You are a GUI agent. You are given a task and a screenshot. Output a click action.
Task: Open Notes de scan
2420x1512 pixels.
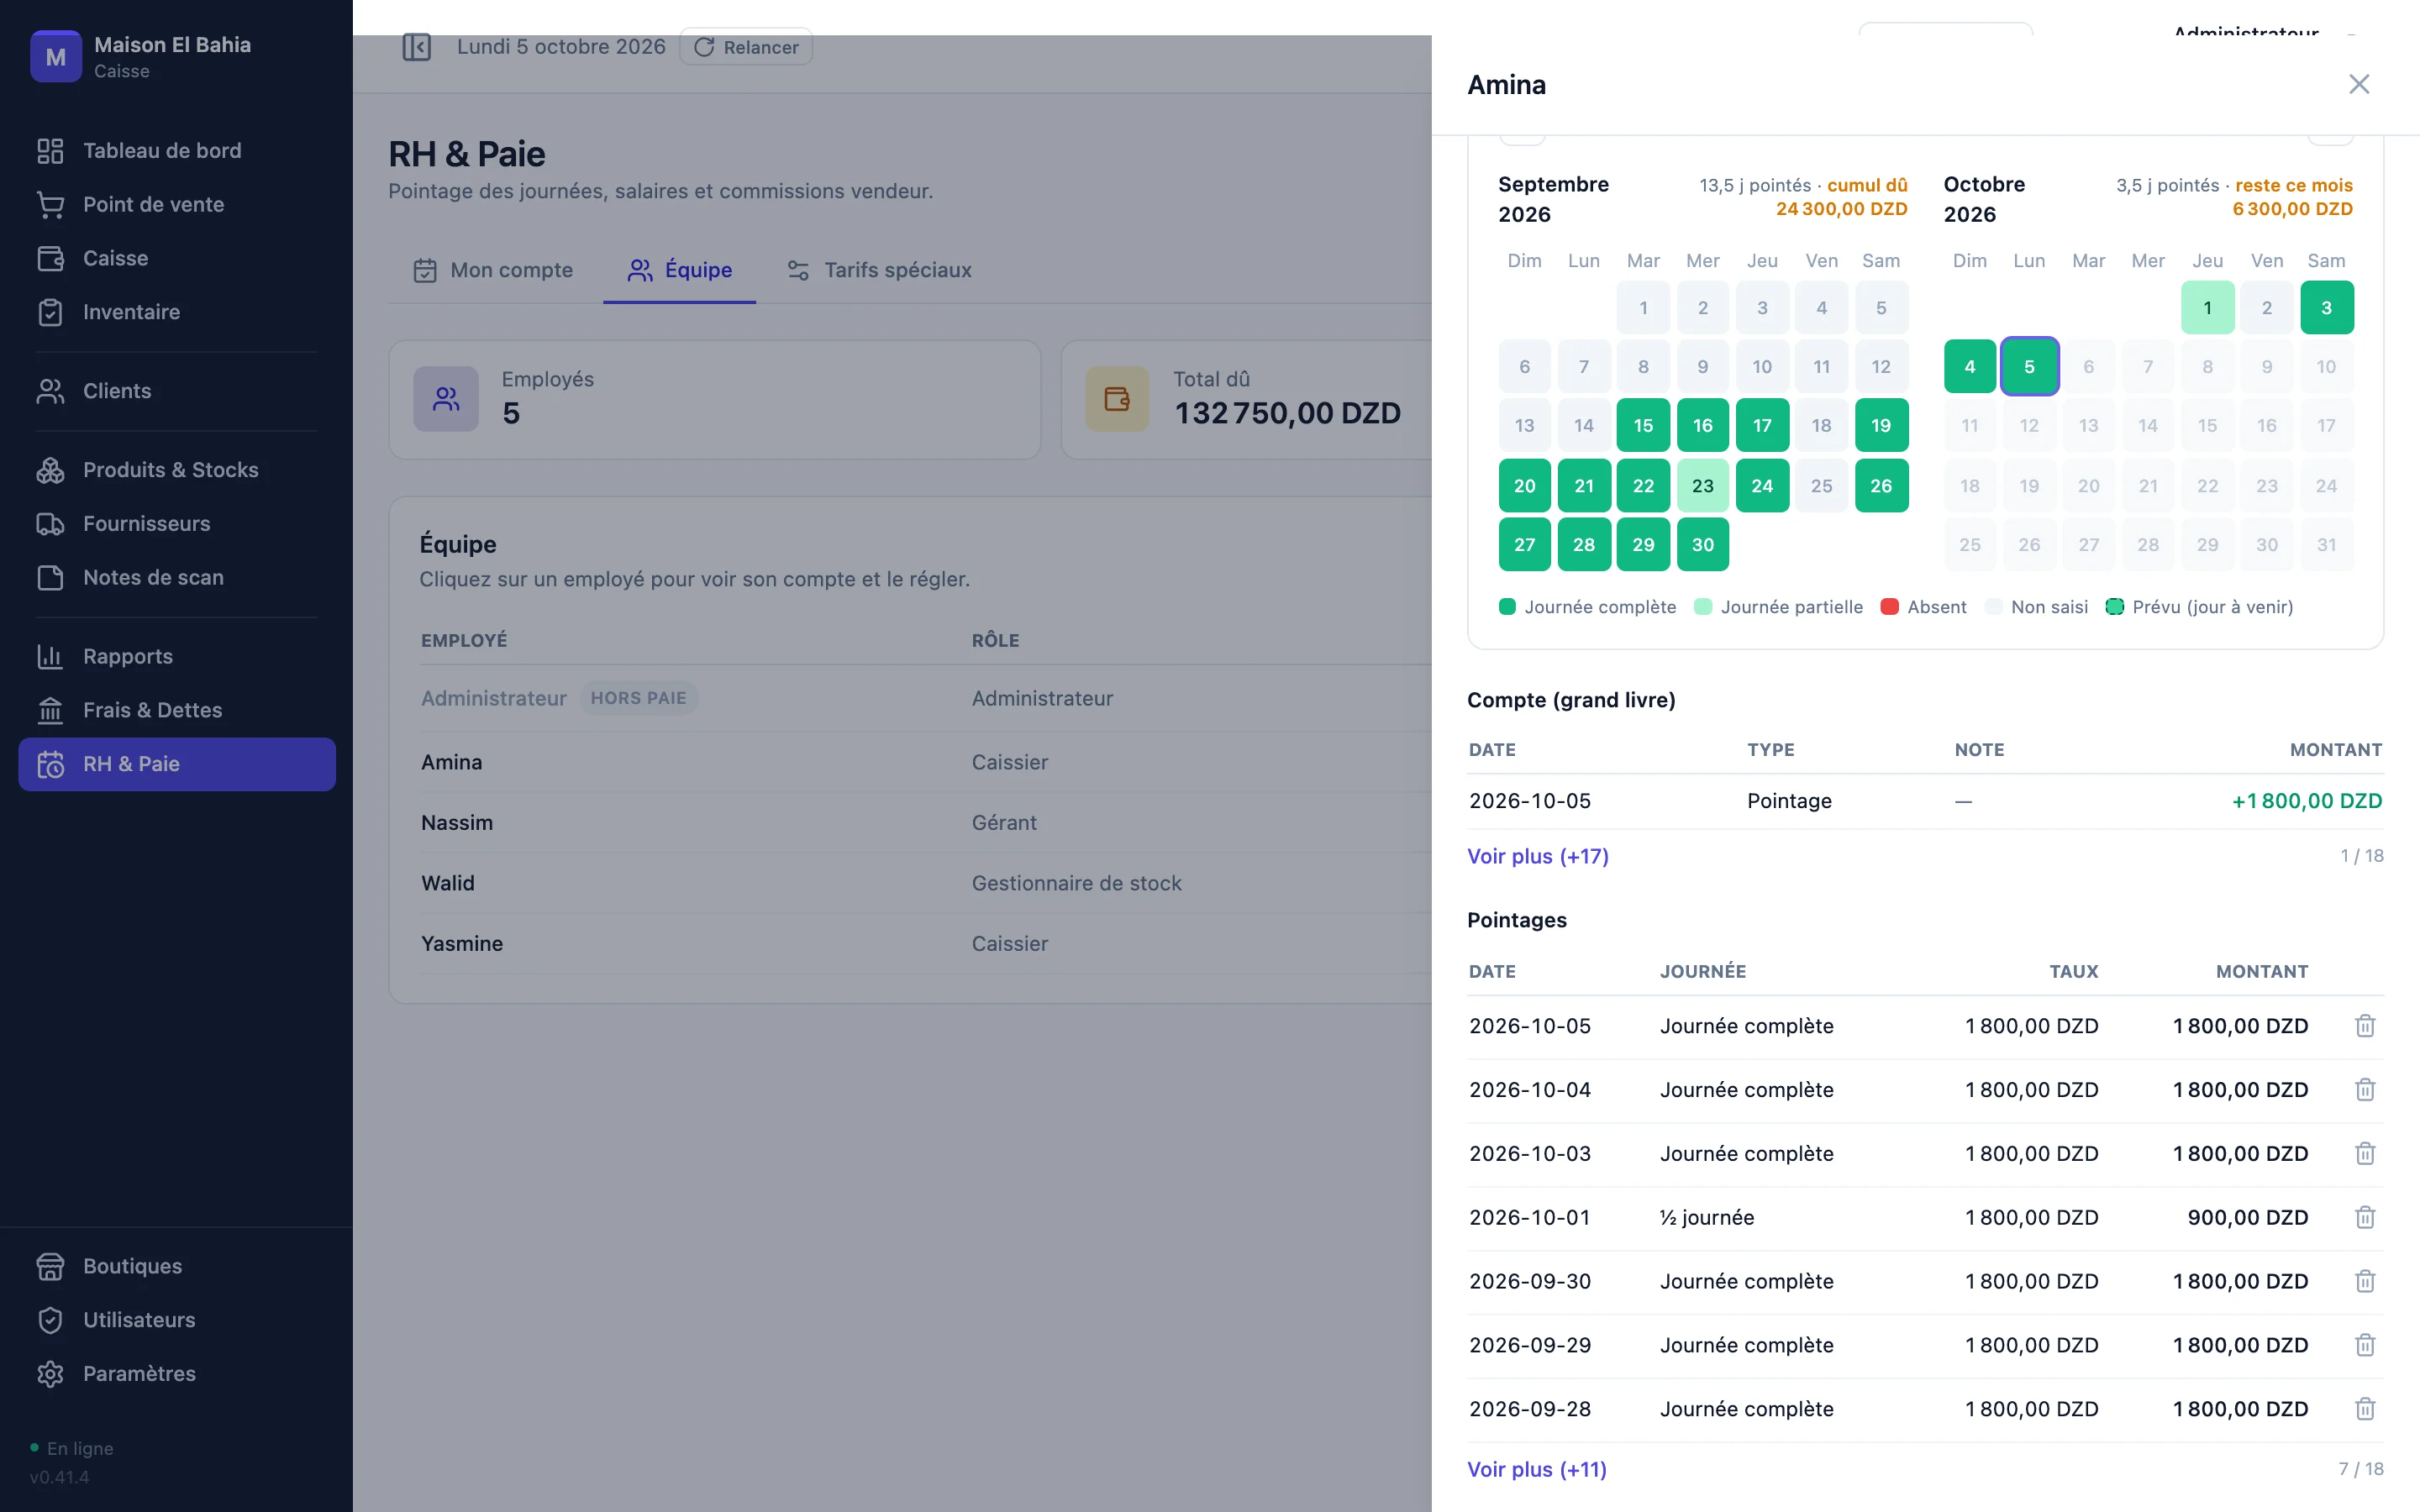pos(177,579)
